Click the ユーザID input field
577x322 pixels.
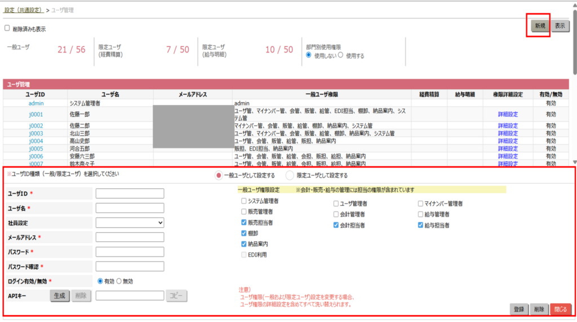tap(130, 193)
